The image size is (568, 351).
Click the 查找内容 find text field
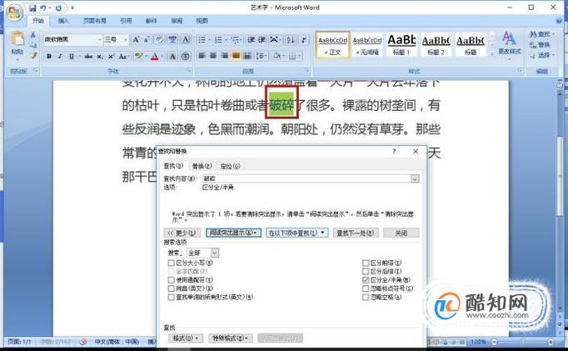[306, 178]
